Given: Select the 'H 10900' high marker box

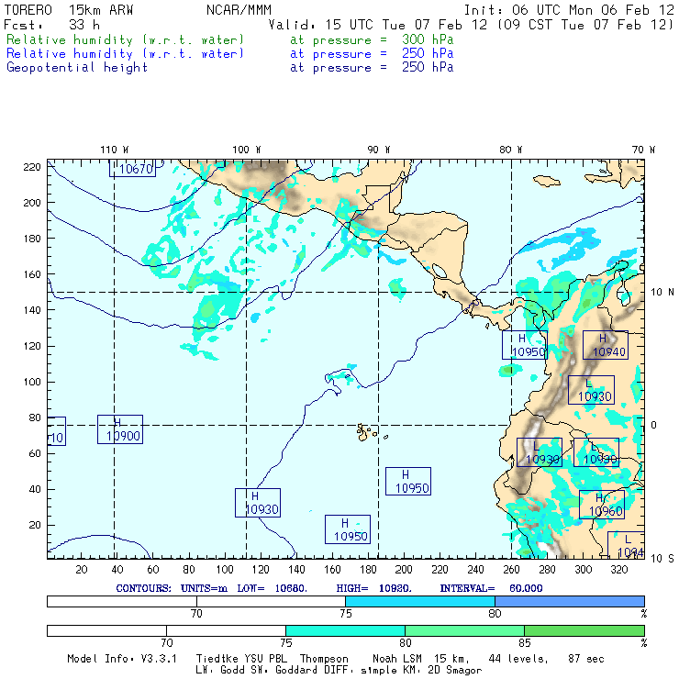Looking at the screenshot, I should (x=120, y=429).
